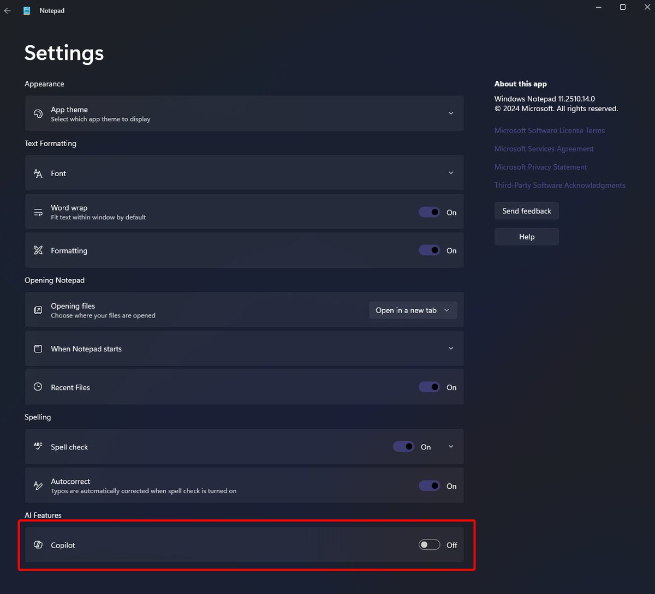This screenshot has height=594, width=655.
Task: Click the 'About this app' heading
Action: click(x=521, y=84)
